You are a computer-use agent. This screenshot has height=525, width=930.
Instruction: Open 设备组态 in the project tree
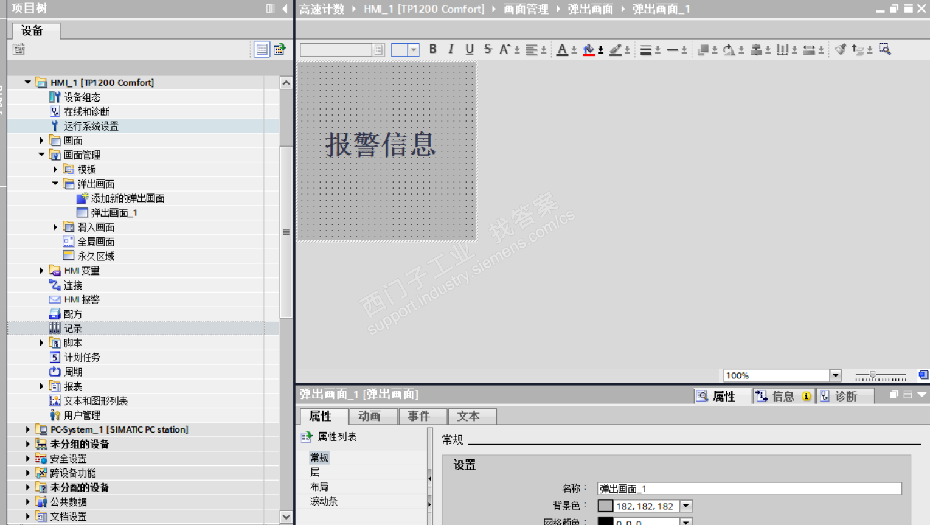tap(82, 97)
